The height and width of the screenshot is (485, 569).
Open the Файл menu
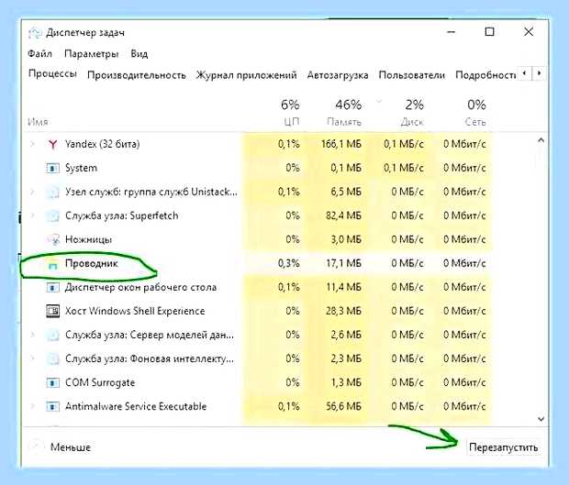coord(39,54)
